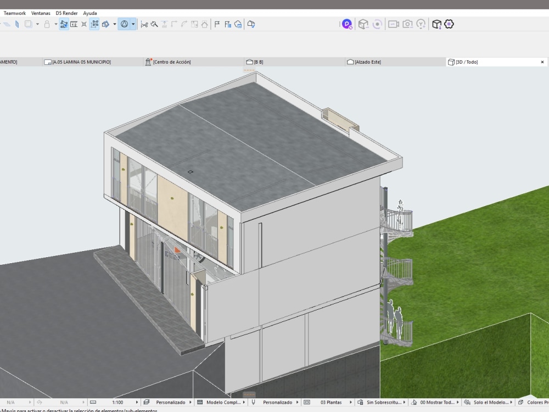
Task: Click the D5 cube download icon
Action: pos(436,24)
